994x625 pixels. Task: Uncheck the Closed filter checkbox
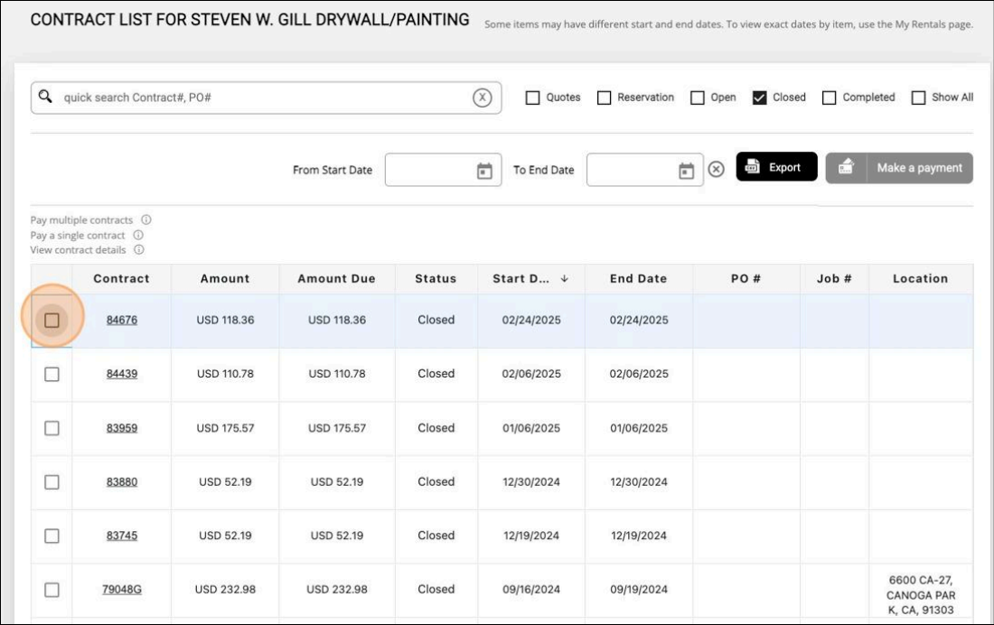759,98
